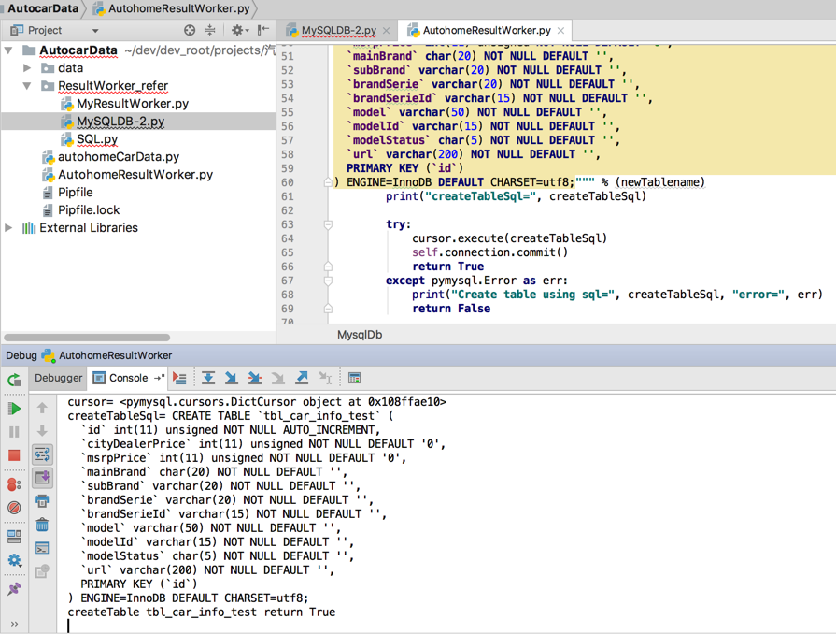836x634 pixels.
Task: Expand the data folder
Action: pos(28,68)
